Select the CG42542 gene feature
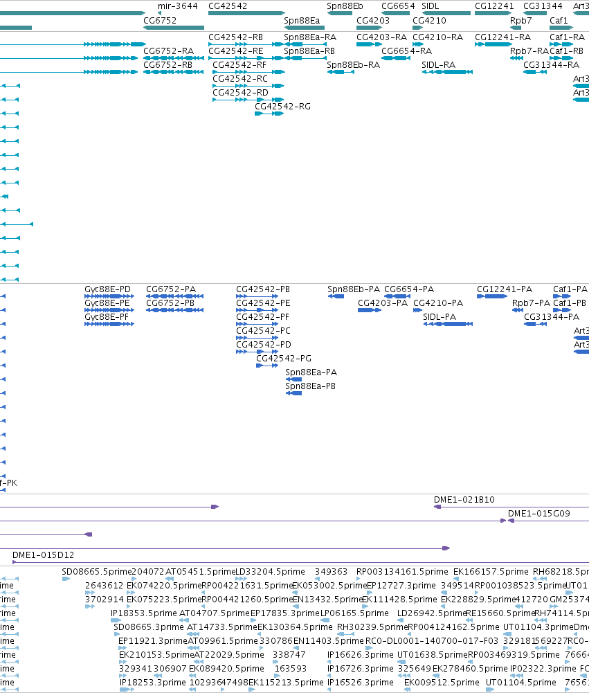 click(x=246, y=13)
